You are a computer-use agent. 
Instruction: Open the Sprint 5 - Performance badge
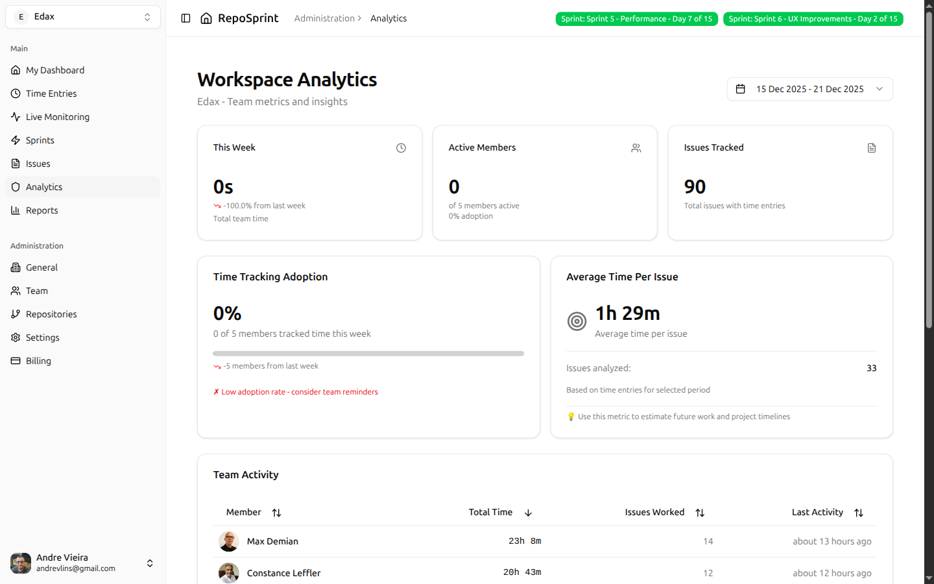pos(636,19)
